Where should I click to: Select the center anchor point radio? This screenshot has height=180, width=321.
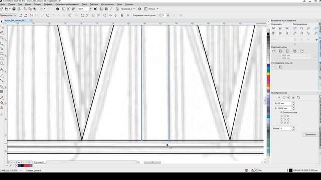[285, 119]
